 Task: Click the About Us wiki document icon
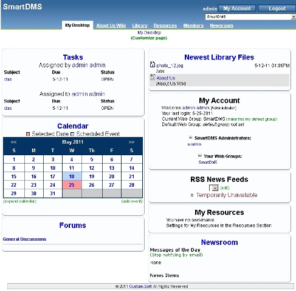click(153, 77)
